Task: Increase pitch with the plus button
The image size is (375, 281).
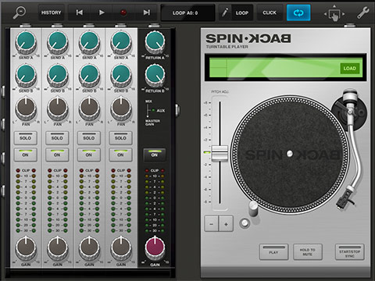Action: pos(226,224)
